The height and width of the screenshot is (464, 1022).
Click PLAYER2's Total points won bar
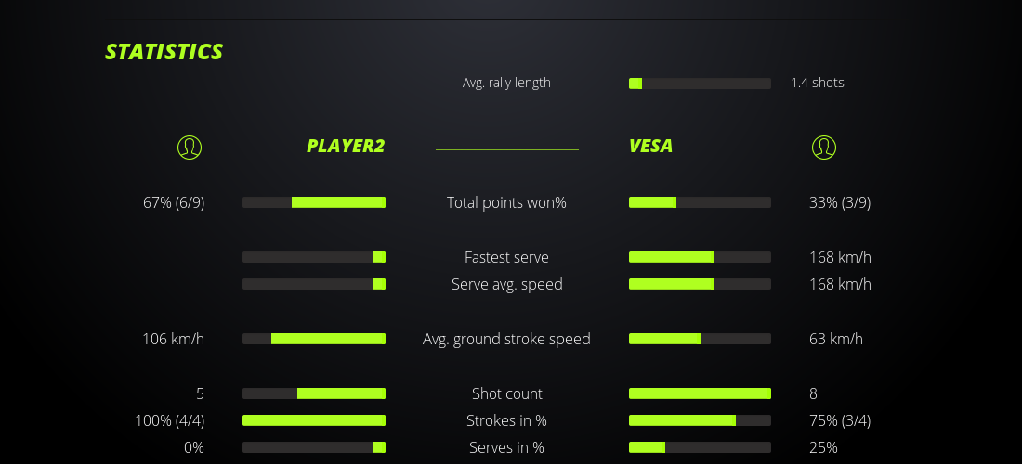(314, 202)
